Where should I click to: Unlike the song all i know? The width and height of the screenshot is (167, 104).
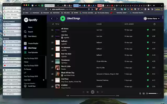(148, 30)
